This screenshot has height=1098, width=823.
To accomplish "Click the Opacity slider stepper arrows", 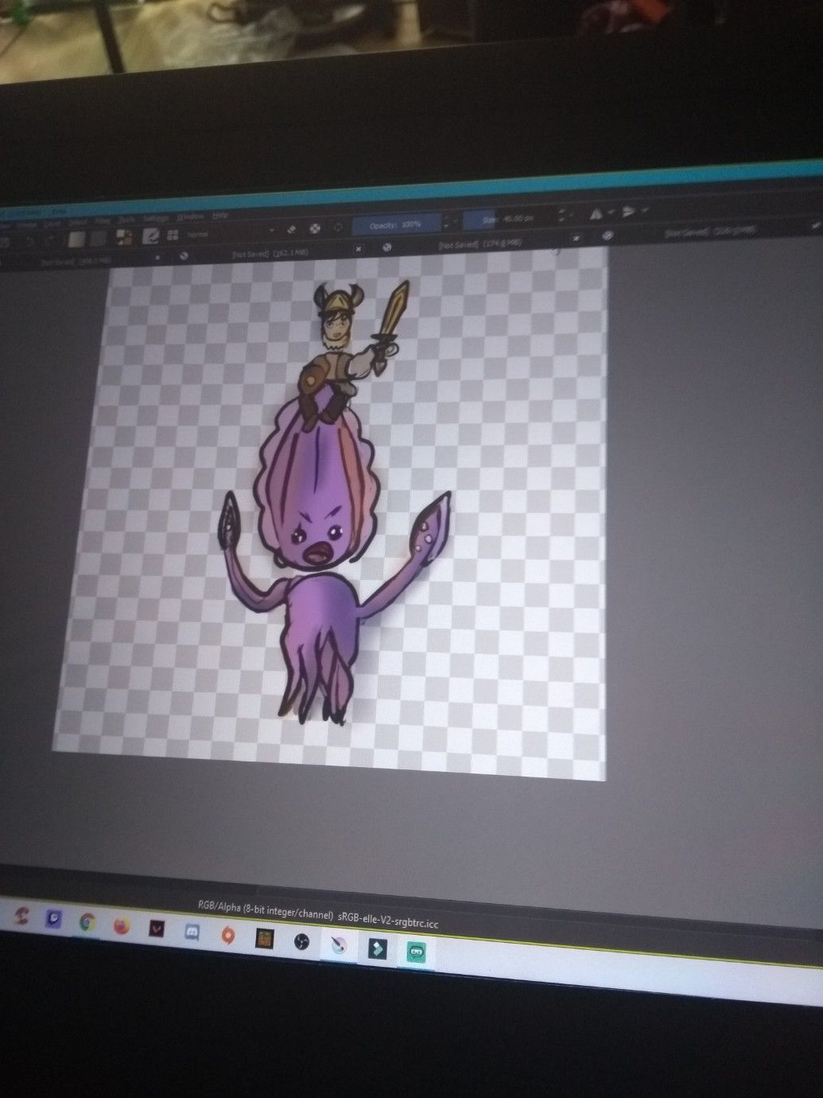I will tap(445, 224).
